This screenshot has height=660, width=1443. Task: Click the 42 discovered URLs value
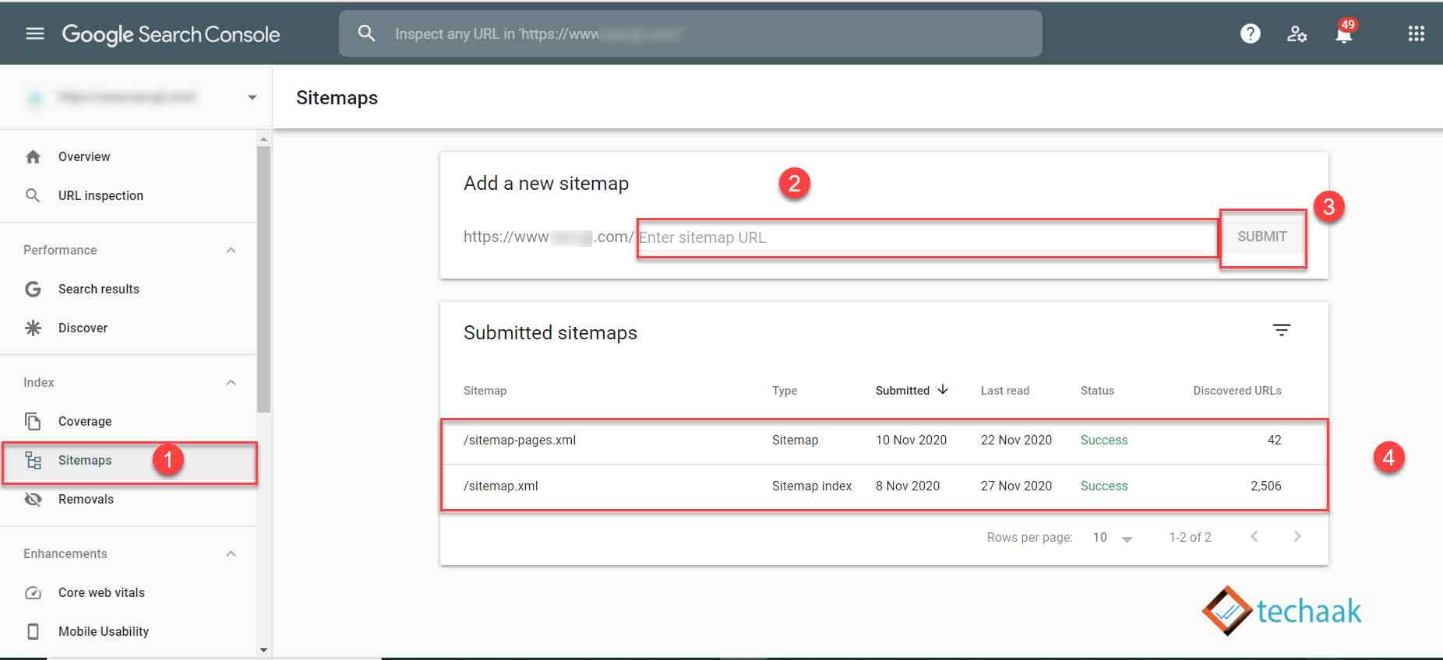(x=1275, y=440)
